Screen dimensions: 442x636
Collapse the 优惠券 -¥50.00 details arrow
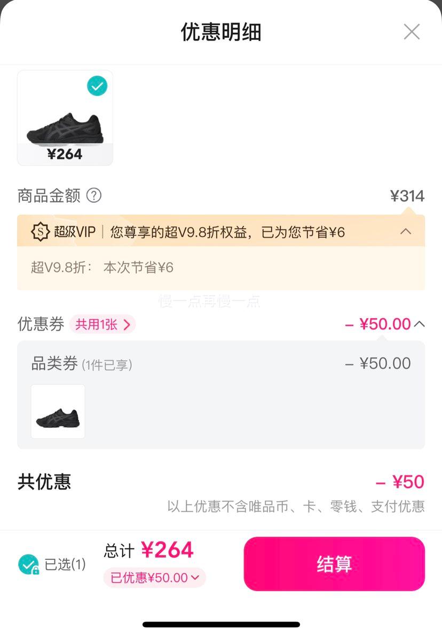419,324
